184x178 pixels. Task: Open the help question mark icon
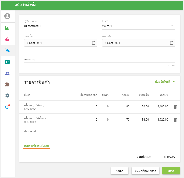tap(7, 107)
